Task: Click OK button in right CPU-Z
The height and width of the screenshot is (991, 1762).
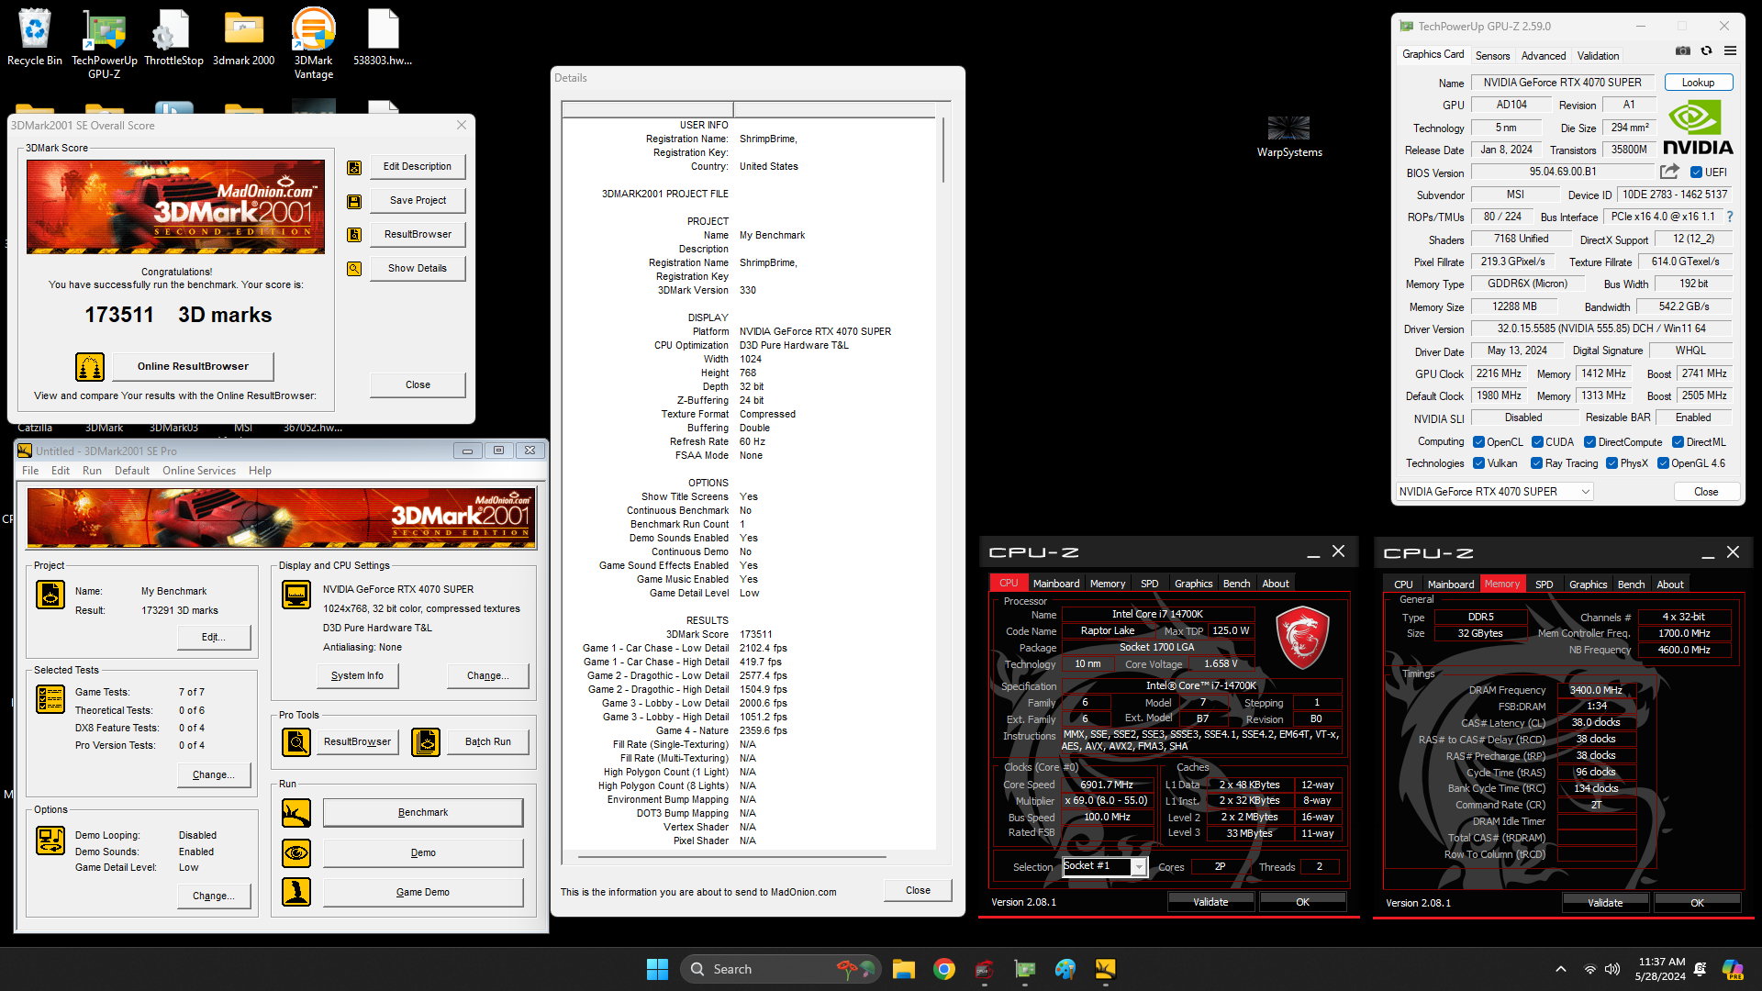Action: coord(1697,904)
